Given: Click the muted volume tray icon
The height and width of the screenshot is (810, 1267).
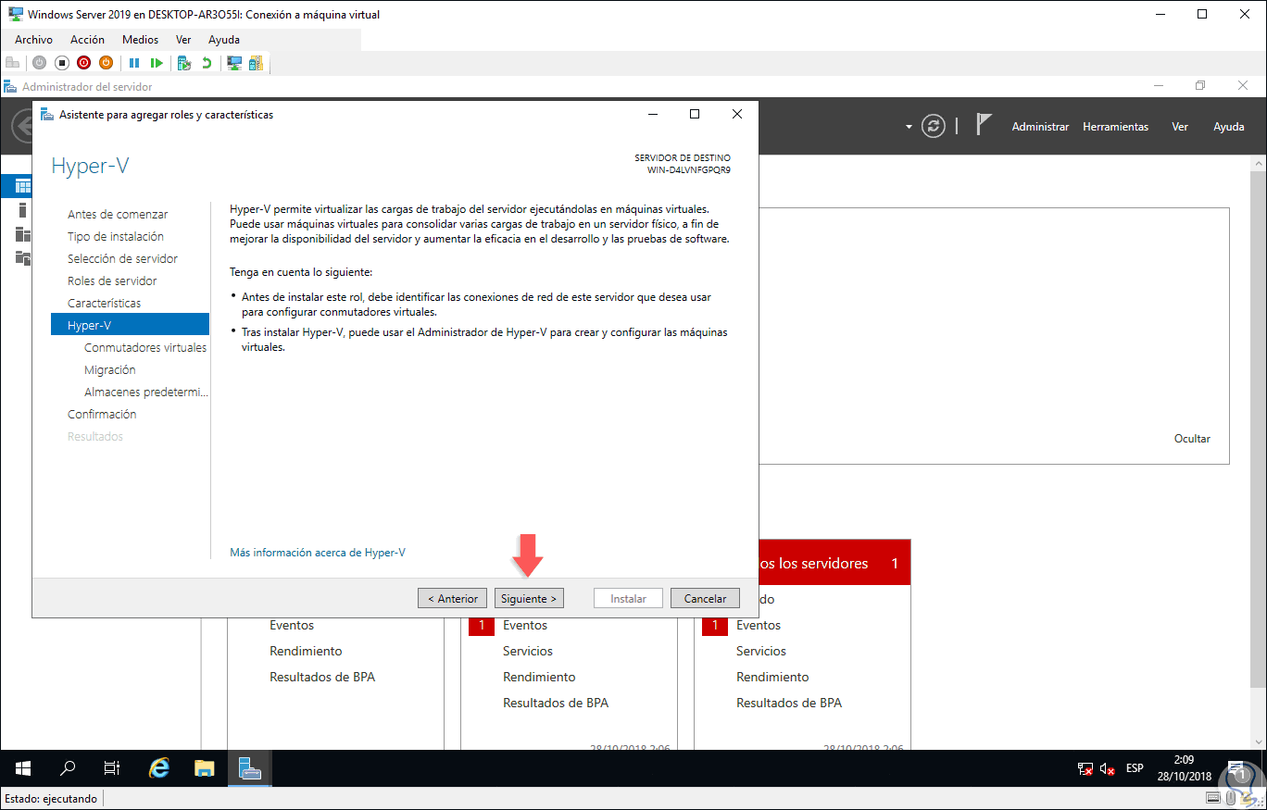Looking at the screenshot, I should tap(1107, 768).
